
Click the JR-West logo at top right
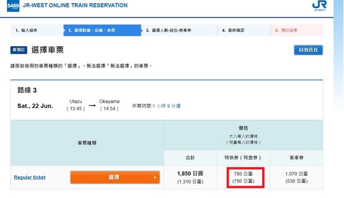[x=319, y=5]
